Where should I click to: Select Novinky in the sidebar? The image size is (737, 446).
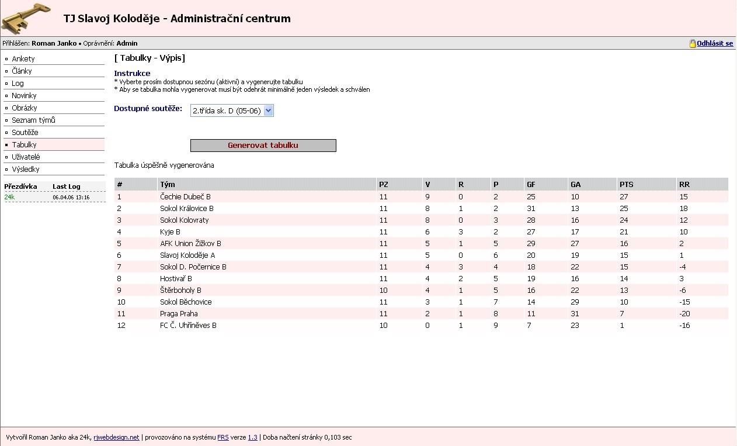(x=24, y=96)
